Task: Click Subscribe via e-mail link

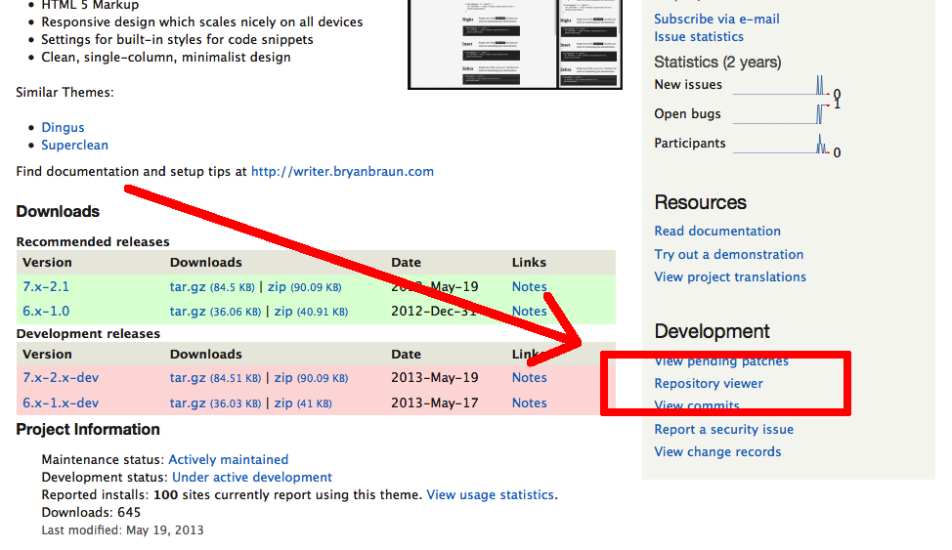Action: [x=716, y=19]
